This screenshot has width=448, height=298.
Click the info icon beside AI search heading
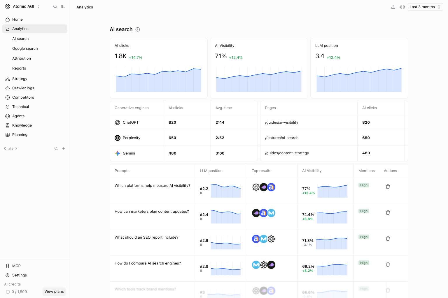pyautogui.click(x=138, y=29)
